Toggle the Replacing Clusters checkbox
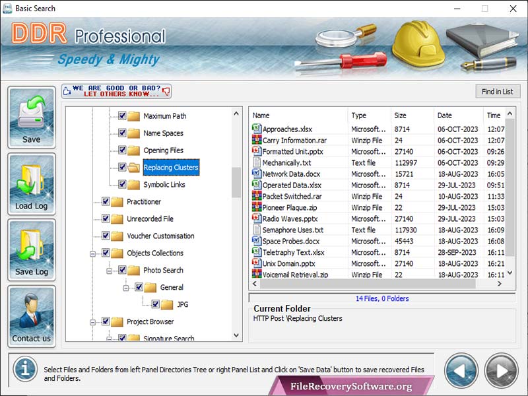Screen dimensions: 528x396 coord(122,167)
